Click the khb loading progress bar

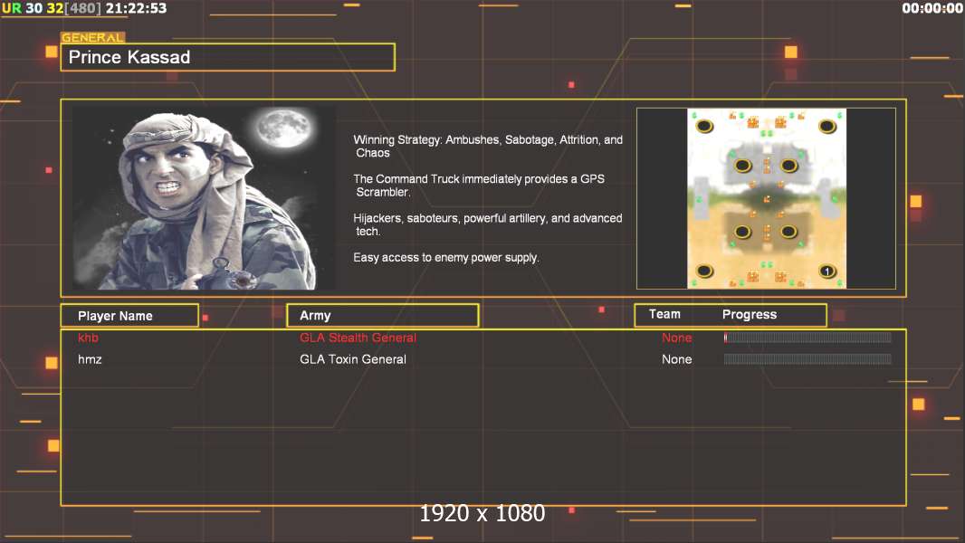click(x=807, y=337)
